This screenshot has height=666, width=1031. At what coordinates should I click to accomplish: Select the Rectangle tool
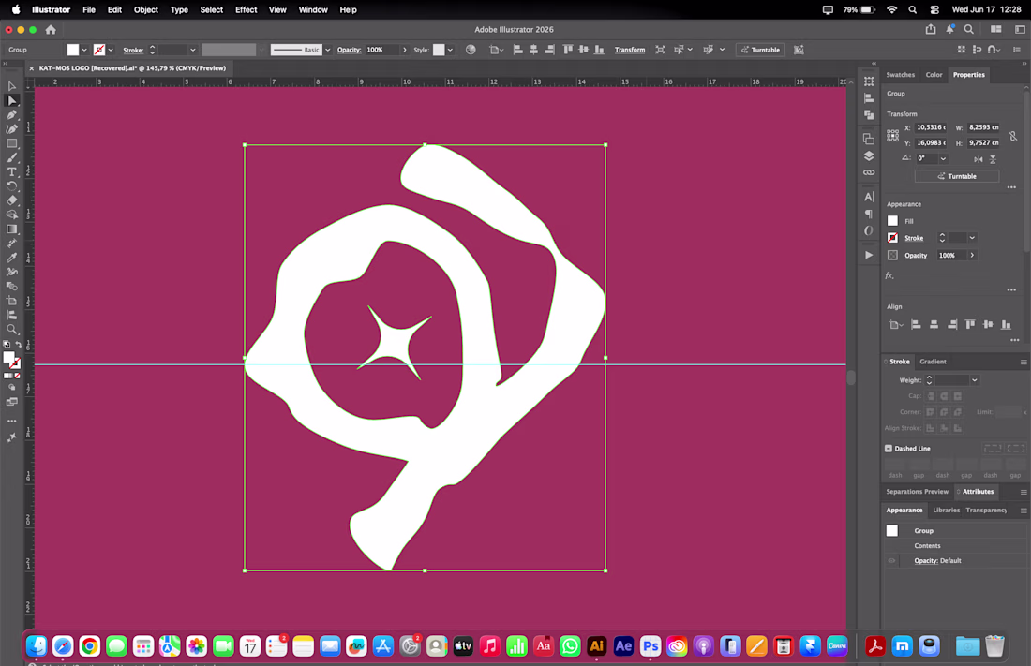[x=12, y=143]
